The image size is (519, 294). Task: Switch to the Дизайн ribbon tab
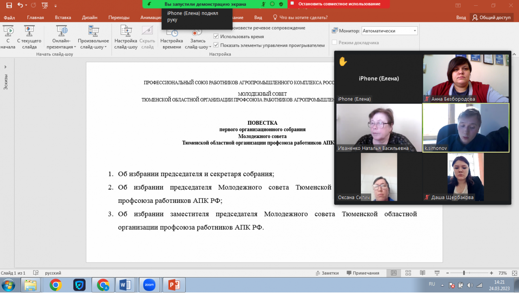[x=89, y=17]
